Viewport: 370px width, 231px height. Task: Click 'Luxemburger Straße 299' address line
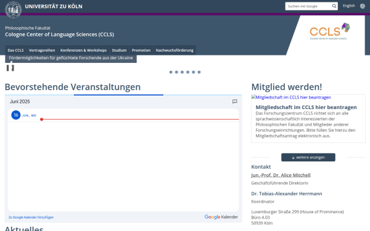(297, 212)
